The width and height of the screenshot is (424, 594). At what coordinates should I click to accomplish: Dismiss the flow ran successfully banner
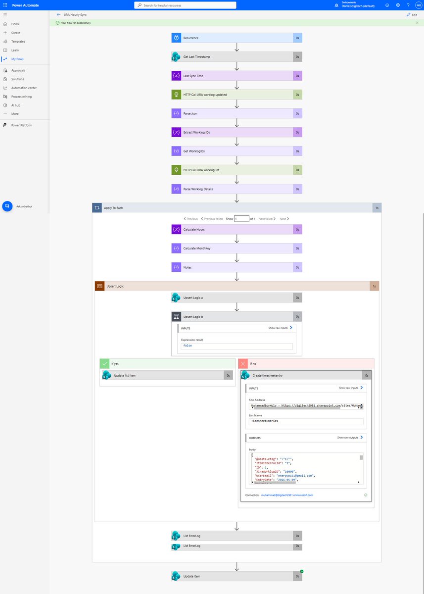point(417,23)
